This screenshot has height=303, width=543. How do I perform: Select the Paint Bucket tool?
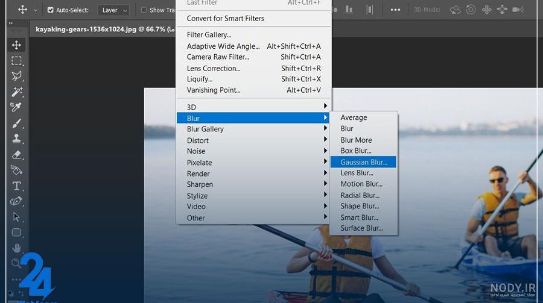coord(16,170)
